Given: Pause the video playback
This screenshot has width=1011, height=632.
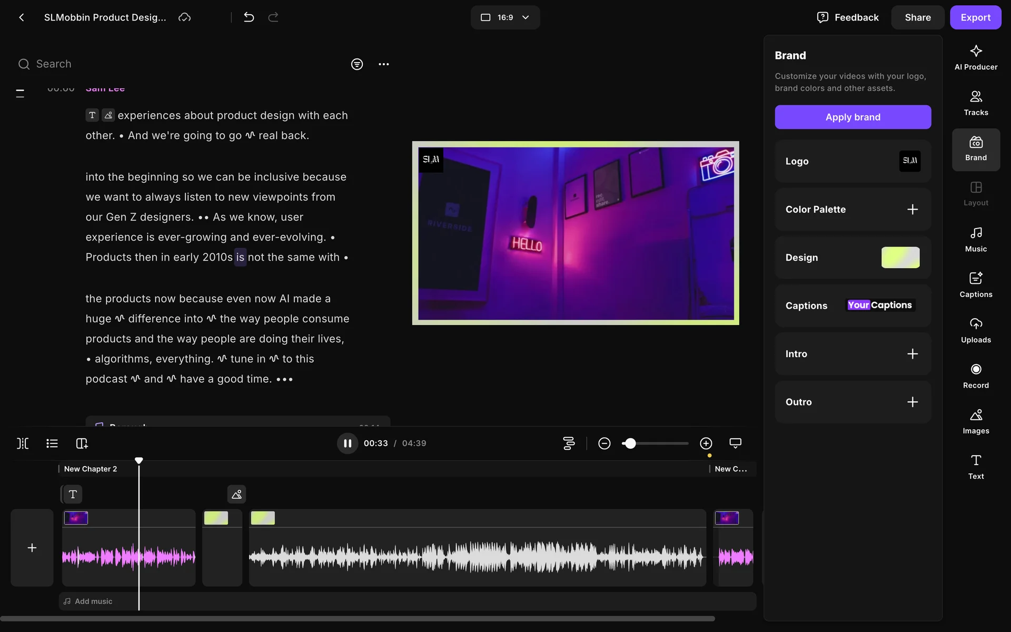Looking at the screenshot, I should pos(348,443).
